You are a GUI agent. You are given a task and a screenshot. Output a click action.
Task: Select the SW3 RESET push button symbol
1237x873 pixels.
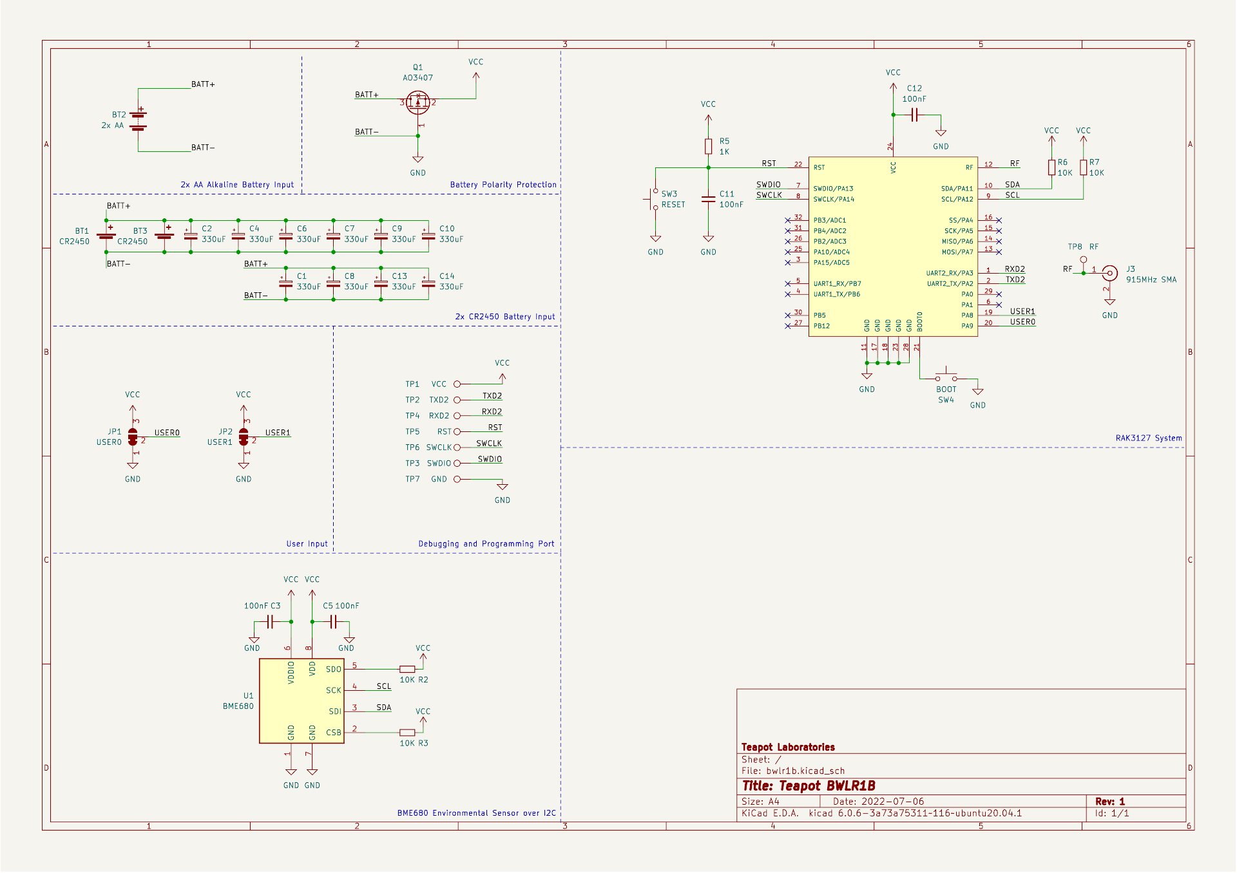652,200
